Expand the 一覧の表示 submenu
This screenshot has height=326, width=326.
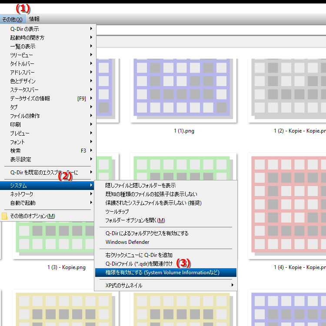point(48,47)
